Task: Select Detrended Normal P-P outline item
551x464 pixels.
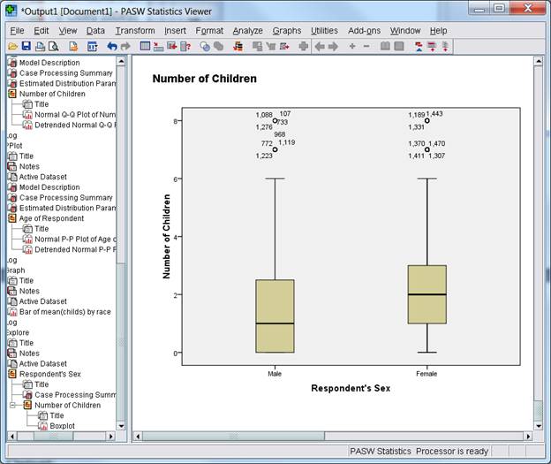Action: pyautogui.click(x=75, y=249)
